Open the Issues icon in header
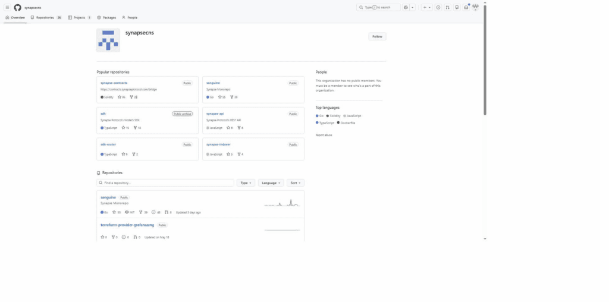The width and height of the screenshot is (609, 302). pos(438,7)
